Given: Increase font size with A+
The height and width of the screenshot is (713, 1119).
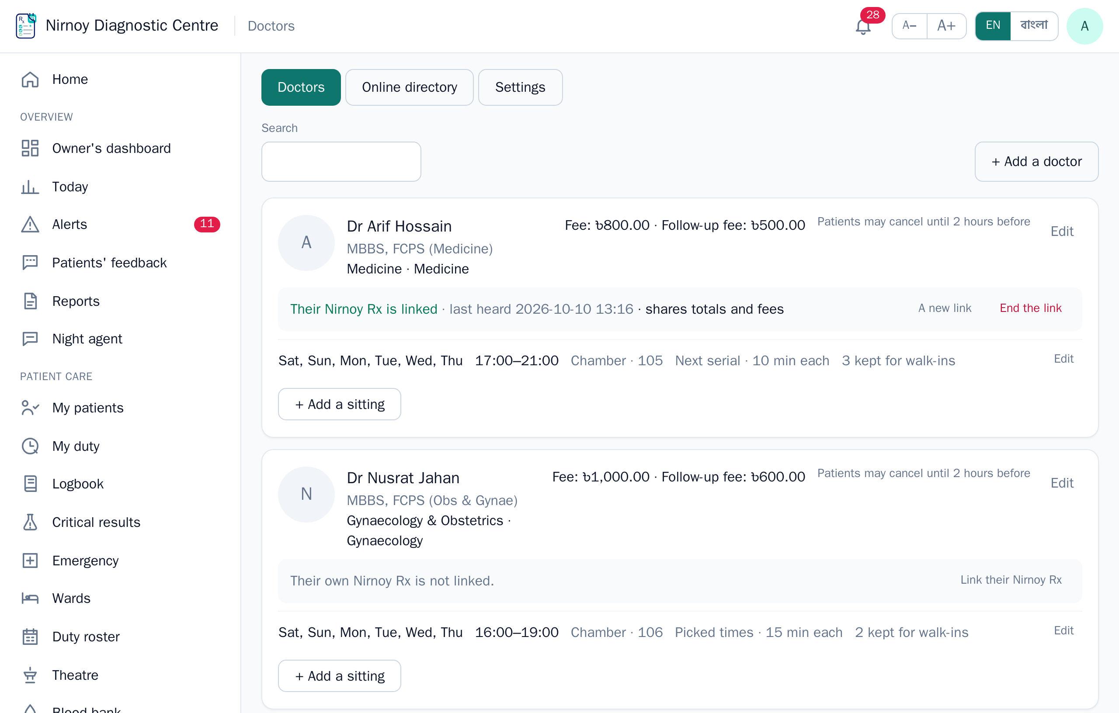Looking at the screenshot, I should point(947,26).
